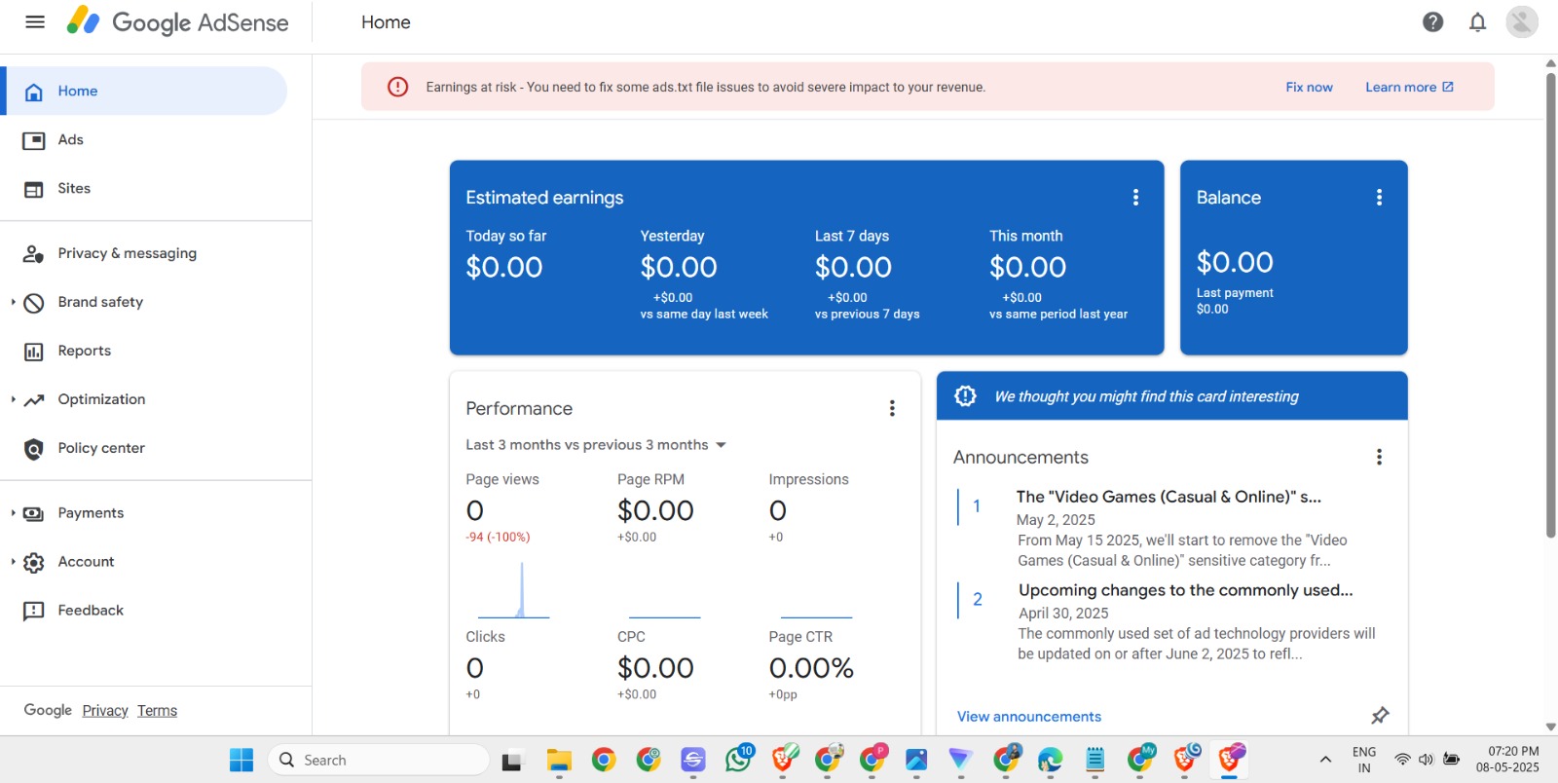Click the scrollbar down arrow

(1551, 727)
